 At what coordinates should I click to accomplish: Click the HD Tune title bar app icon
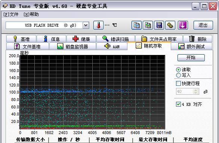pos(5,6)
